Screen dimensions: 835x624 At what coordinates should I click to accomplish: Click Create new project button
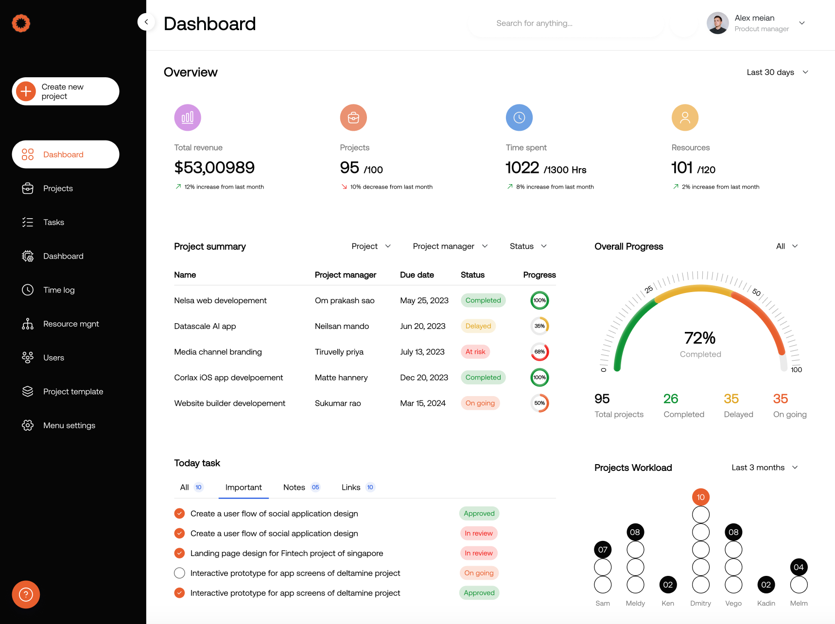(x=66, y=91)
